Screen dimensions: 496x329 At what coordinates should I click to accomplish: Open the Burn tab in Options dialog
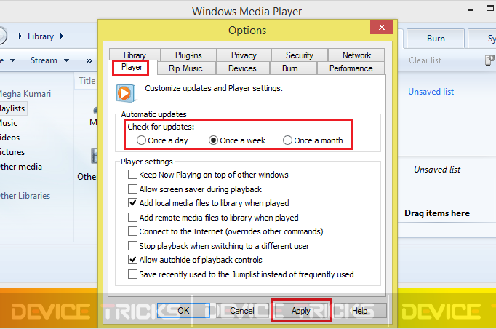pyautogui.click(x=290, y=68)
